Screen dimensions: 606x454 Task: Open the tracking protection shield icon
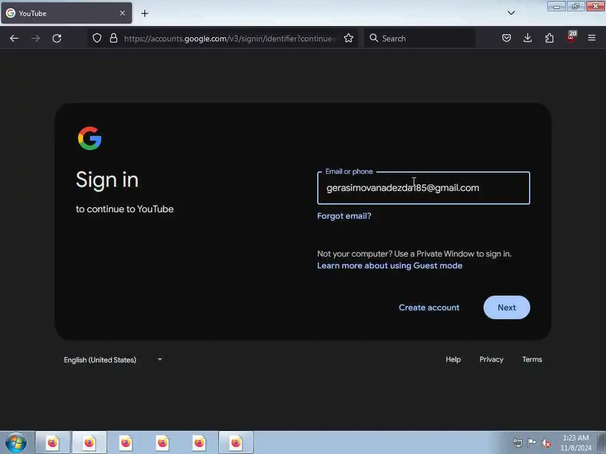coord(97,38)
